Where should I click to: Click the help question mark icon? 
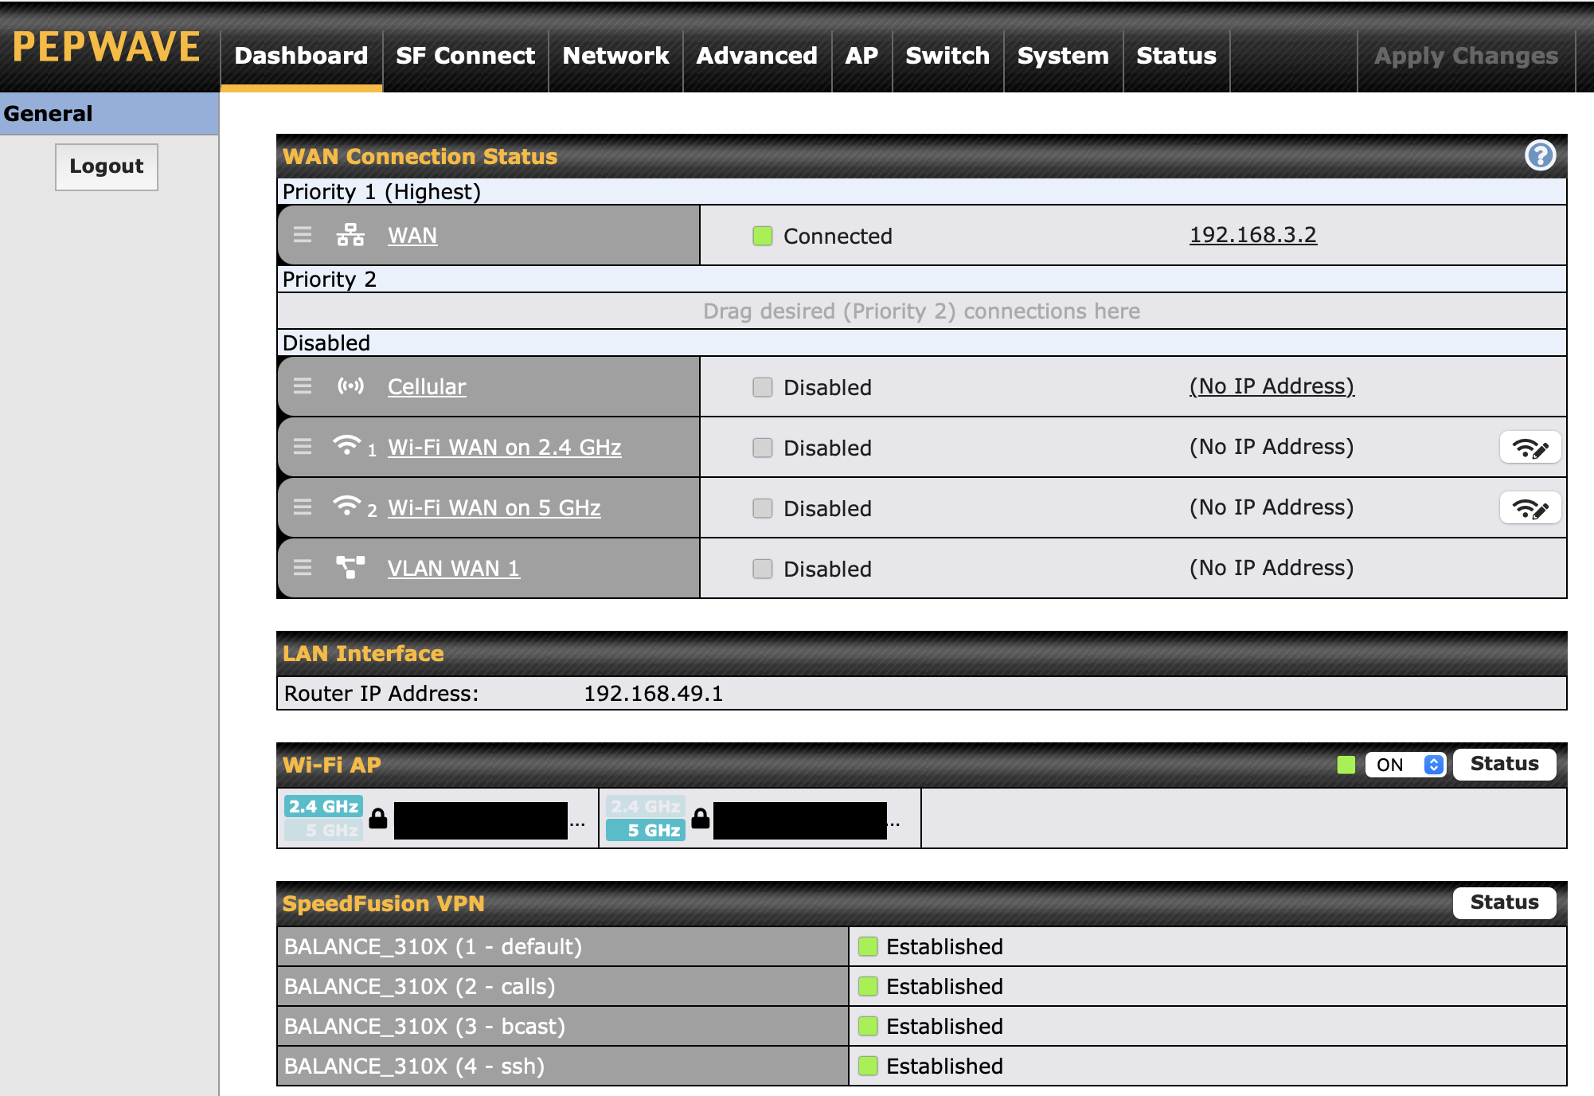1540,155
